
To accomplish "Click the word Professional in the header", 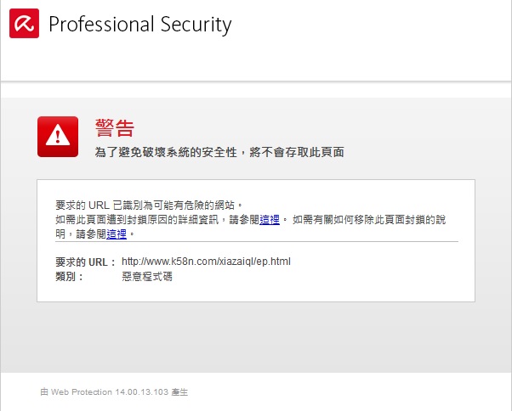I will pos(101,25).
